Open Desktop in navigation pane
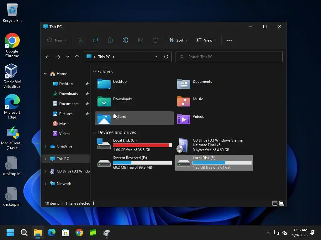321x240 pixels. pos(66,84)
